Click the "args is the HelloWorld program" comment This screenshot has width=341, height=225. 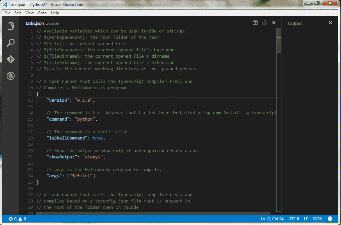(x=104, y=169)
